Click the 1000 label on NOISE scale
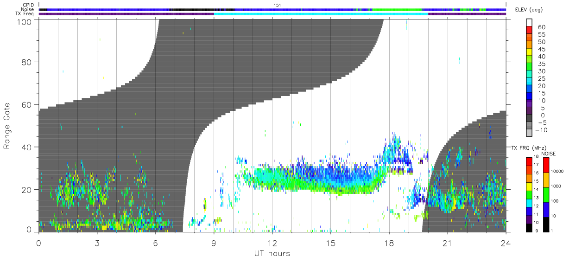 pyautogui.click(x=556, y=186)
